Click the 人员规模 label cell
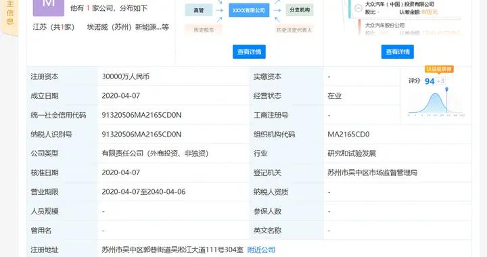 [62, 211]
